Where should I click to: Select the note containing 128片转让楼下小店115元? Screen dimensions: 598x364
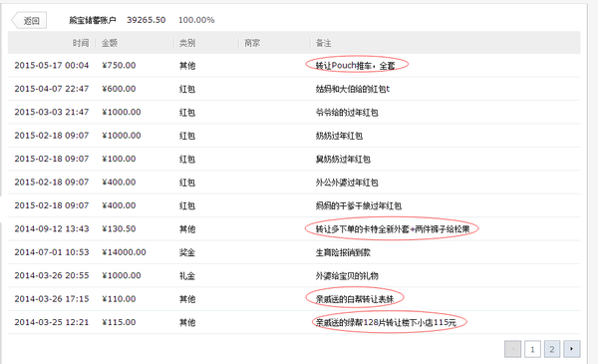point(386,322)
